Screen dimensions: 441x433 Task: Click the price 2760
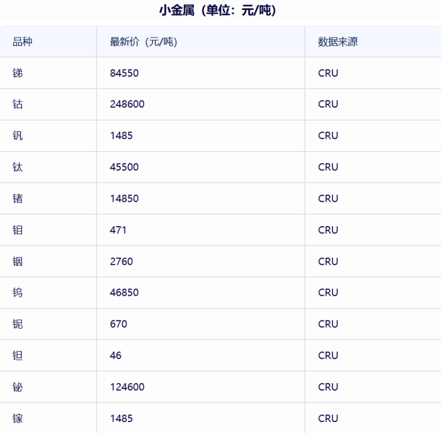[121, 261]
